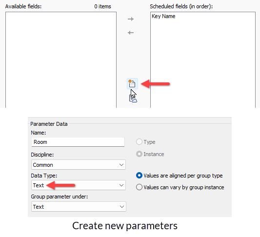The width and height of the screenshot is (260, 237).
Task: Choose Values are aligned per group type
Action: 139,176
